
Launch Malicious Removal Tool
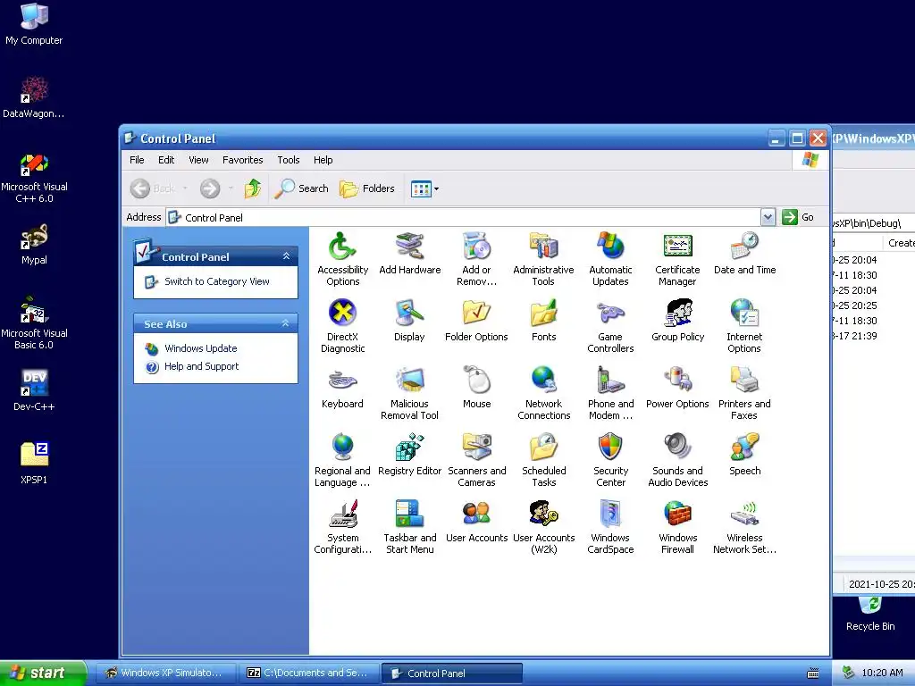[409, 393]
